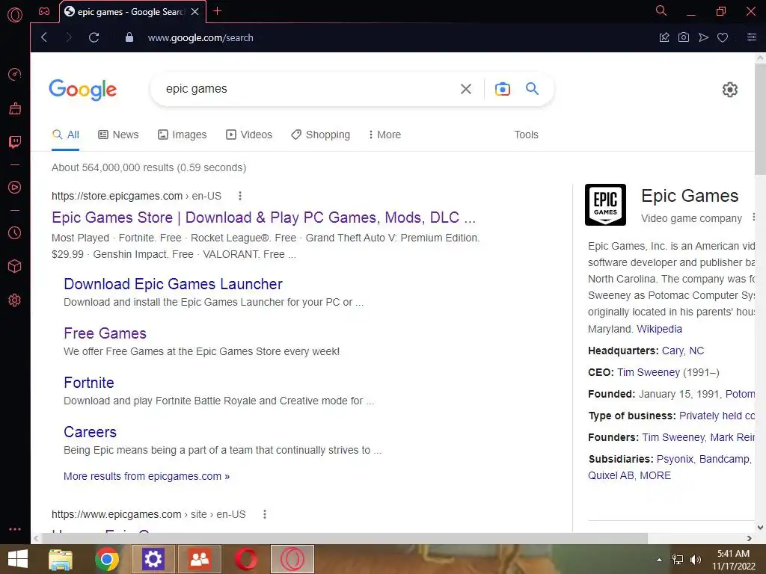Screen dimensions: 766x574
Task: Open the Careers sitelink
Action: 90,432
